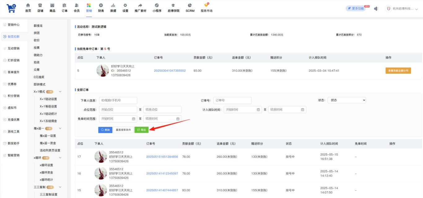Open 群接龙 submenu item
423x198 pixels.
click(38, 26)
